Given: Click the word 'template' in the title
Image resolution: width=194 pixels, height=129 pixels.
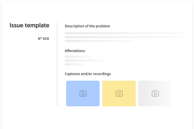Looking at the screenshot, I should click(x=37, y=25).
